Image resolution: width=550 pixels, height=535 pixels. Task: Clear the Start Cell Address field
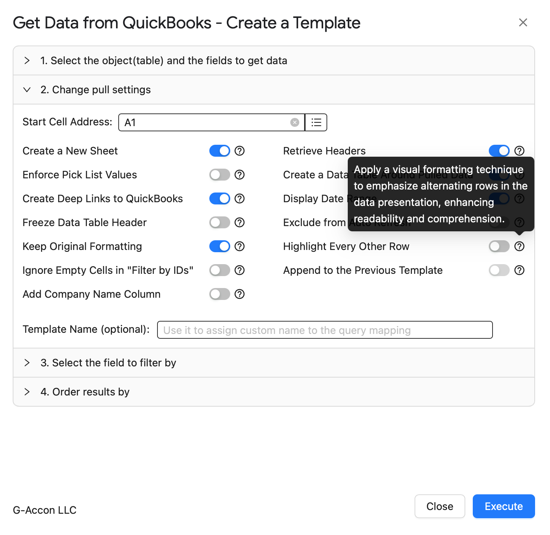[295, 122]
